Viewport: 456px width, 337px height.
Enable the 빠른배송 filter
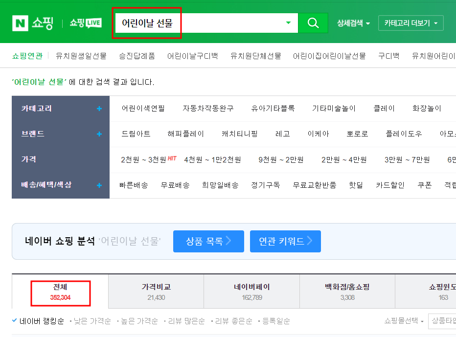click(x=134, y=185)
